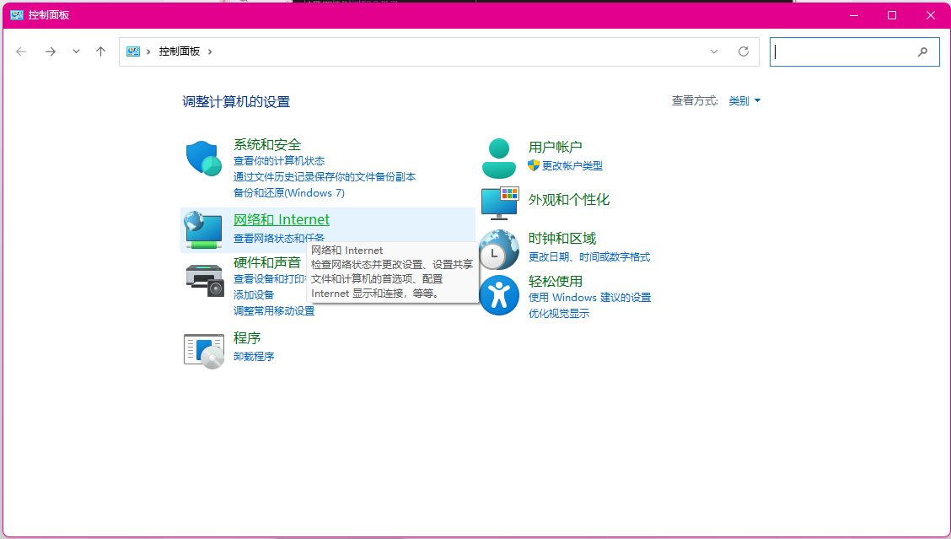
Task: Click the 轻松使用 accessibility icon
Action: point(499,295)
